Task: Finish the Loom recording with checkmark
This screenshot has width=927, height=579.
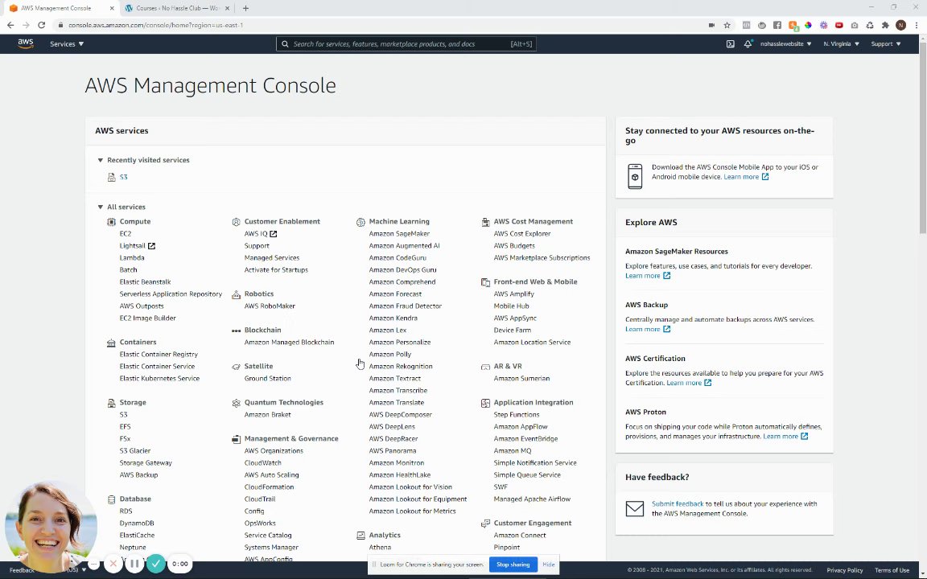Action: (155, 564)
